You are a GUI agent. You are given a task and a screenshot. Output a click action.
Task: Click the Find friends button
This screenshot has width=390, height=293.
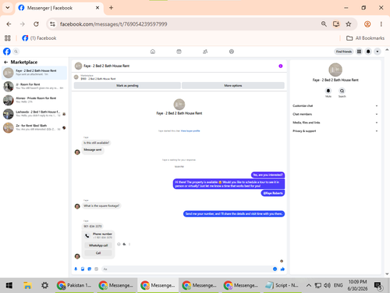pyautogui.click(x=344, y=52)
